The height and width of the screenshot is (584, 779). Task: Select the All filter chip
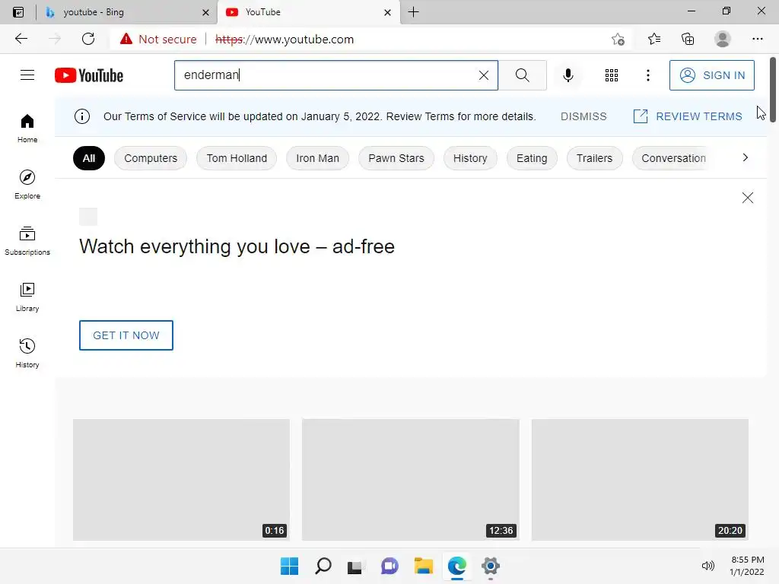(x=89, y=158)
